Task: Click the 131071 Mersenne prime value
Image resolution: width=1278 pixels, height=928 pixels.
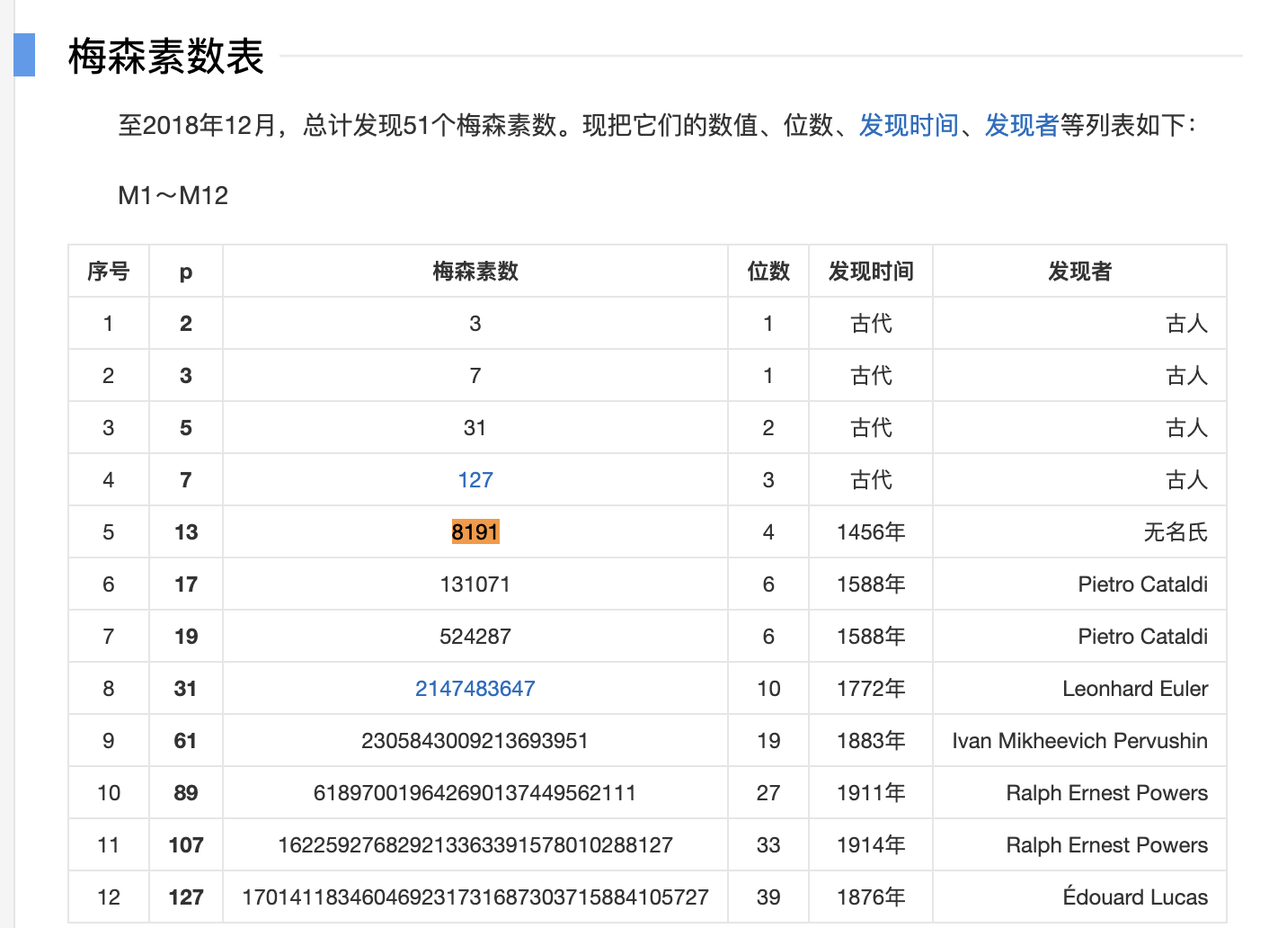Action: pos(475,584)
